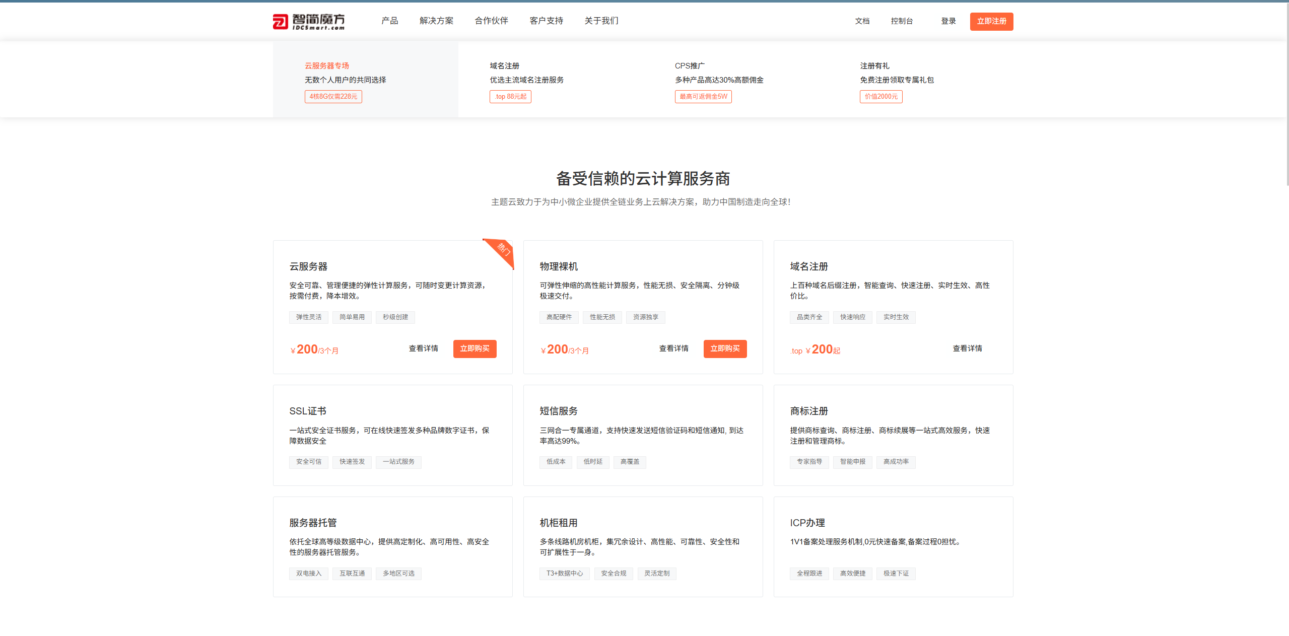1289x636 pixels.
Task: Click the 高效便捷 tag
Action: [853, 574]
